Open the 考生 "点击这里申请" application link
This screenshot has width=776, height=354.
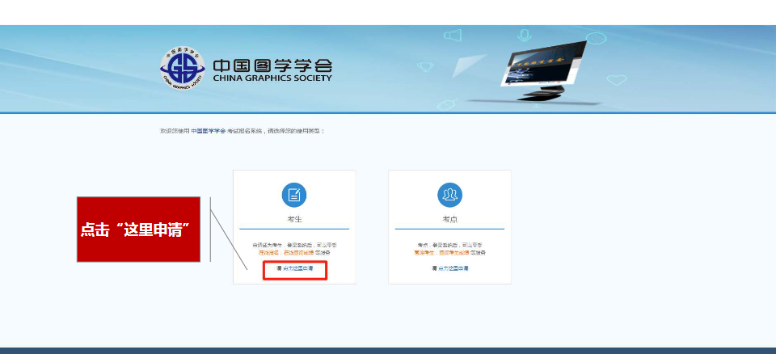297,270
